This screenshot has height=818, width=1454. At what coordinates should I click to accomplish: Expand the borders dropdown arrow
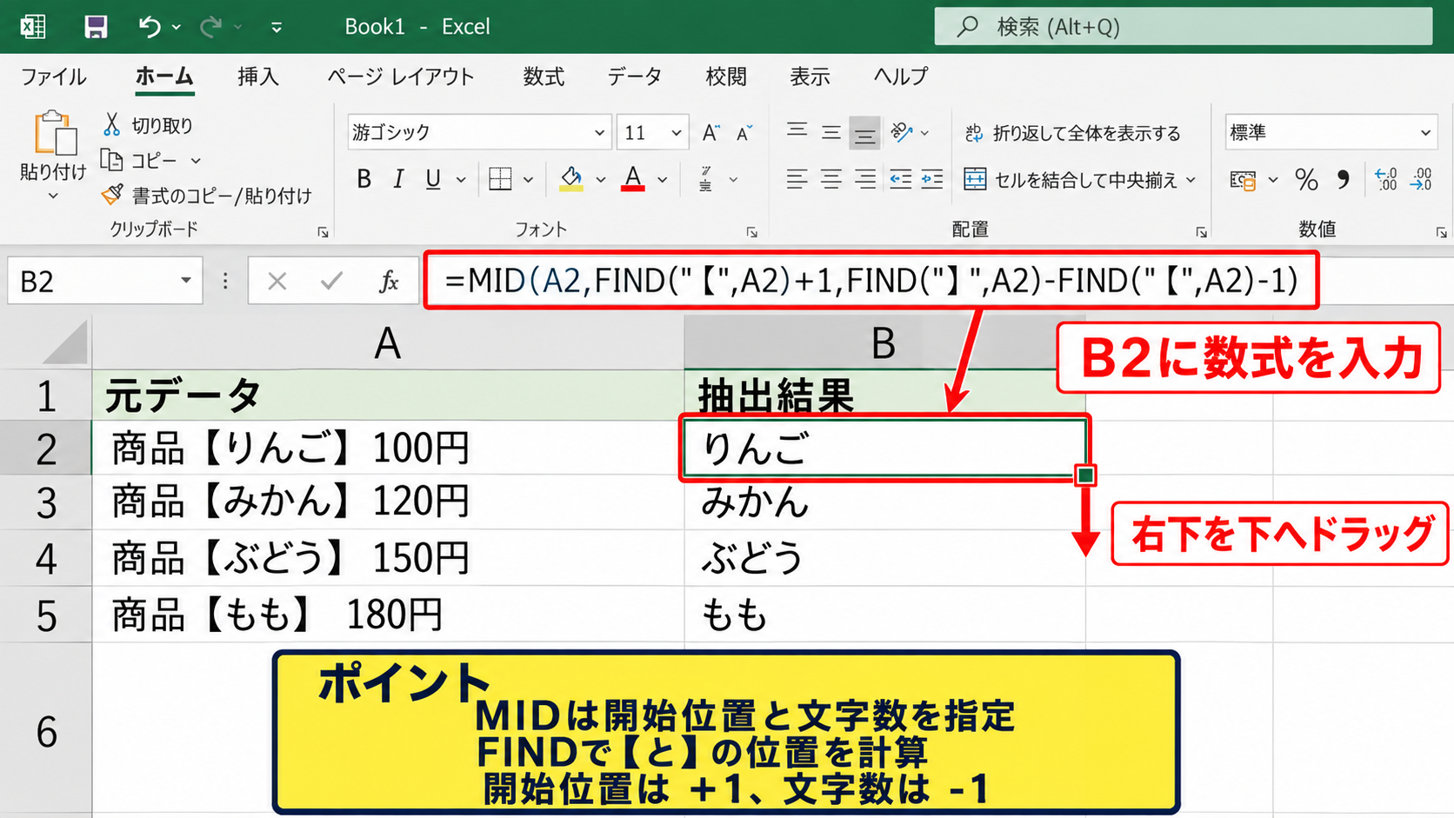pos(528,180)
